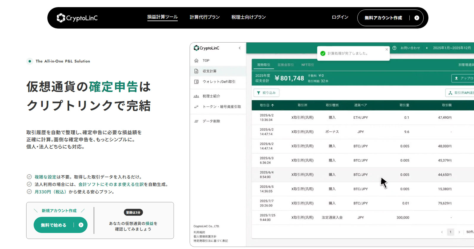Click the 47,490円 amount cell

click(x=445, y=118)
